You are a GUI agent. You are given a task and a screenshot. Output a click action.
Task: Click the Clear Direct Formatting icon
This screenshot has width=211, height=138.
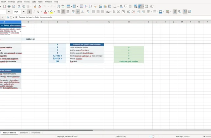coord(40,6)
